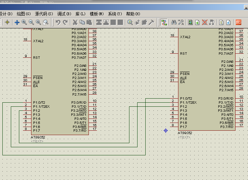Select the left chip's AT89C52 label
Viewport: 248px width, 180px height.
click(38, 137)
